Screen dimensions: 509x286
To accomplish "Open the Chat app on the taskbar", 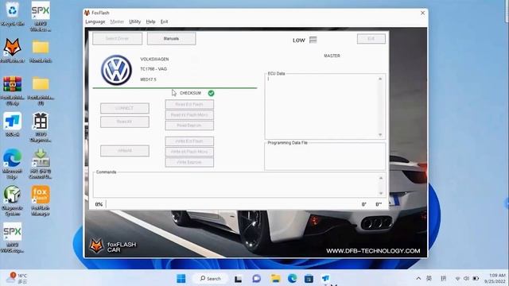I will [256, 278].
